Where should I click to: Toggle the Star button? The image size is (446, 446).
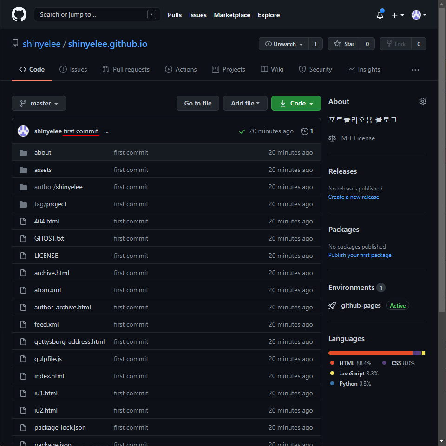tap(344, 44)
